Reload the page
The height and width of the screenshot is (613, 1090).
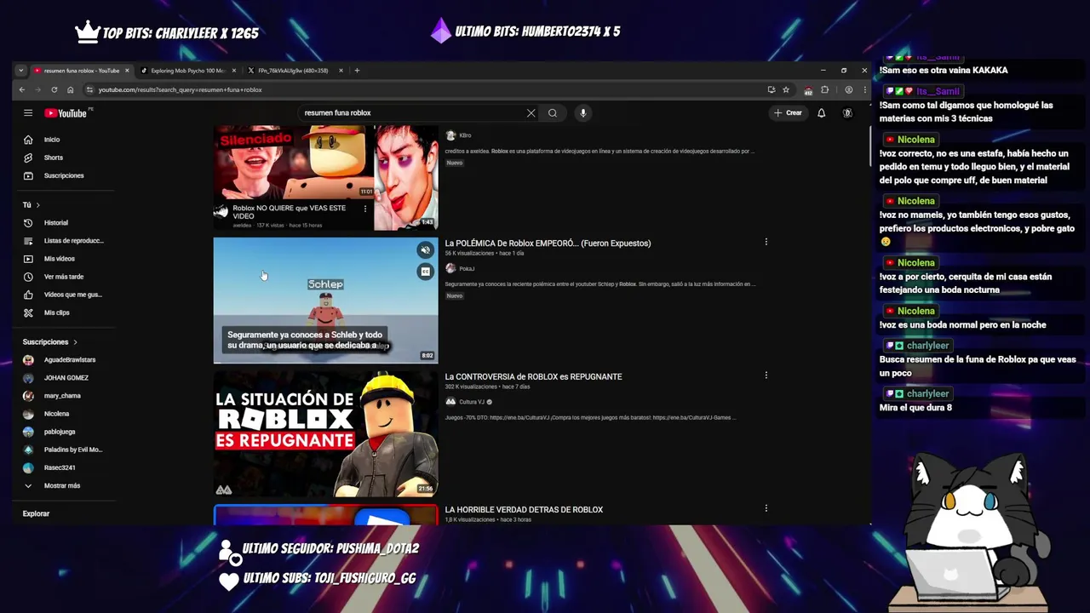pyautogui.click(x=54, y=89)
